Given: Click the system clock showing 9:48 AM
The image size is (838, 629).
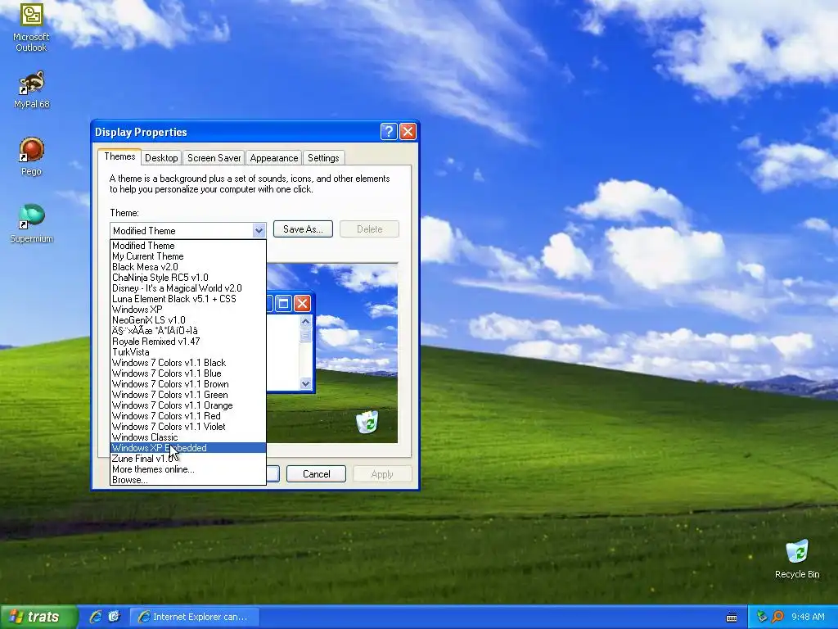Looking at the screenshot, I should (x=808, y=617).
